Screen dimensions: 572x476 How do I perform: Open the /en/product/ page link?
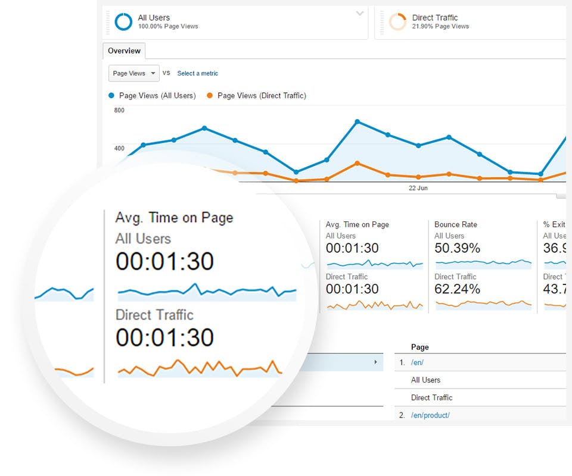click(430, 415)
